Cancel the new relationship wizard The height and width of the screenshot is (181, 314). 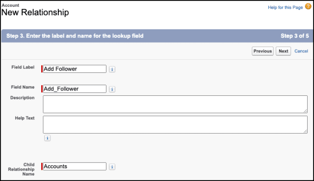click(x=301, y=51)
